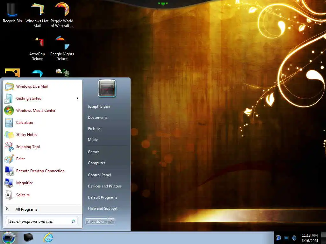Launch Paint from the Start menu
The width and height of the screenshot is (326, 244).
43,159
